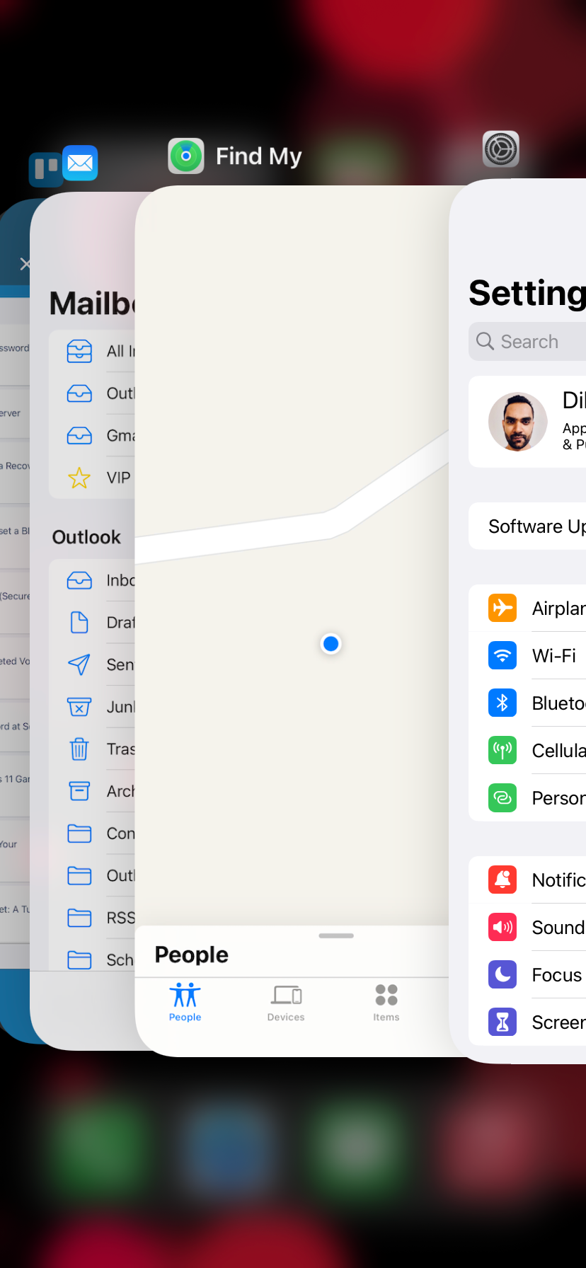Switch to the Devices tab in Find My

(286, 1002)
